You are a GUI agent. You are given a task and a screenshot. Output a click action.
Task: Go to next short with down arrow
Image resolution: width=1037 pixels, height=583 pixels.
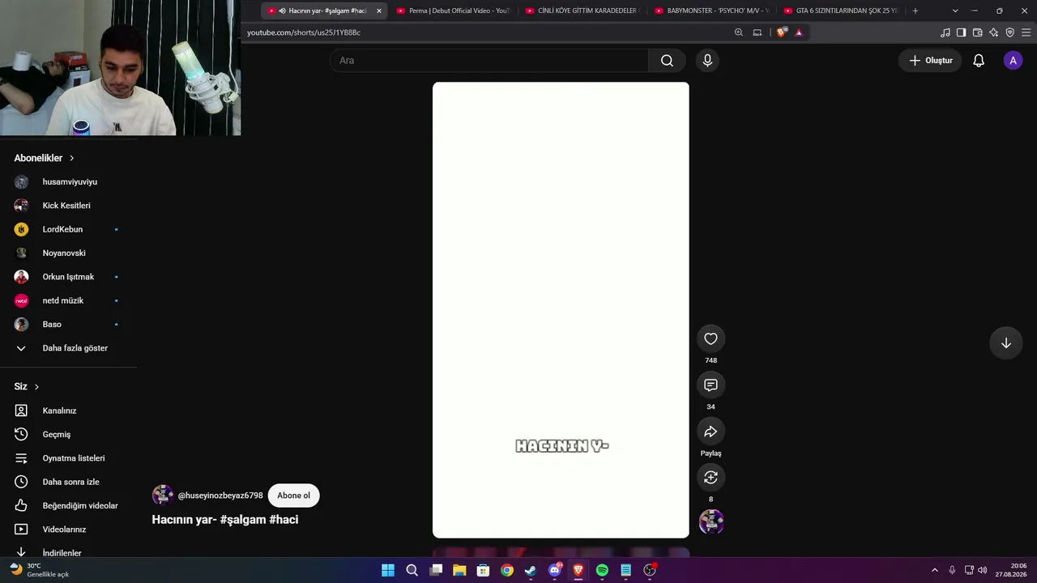[1005, 343]
